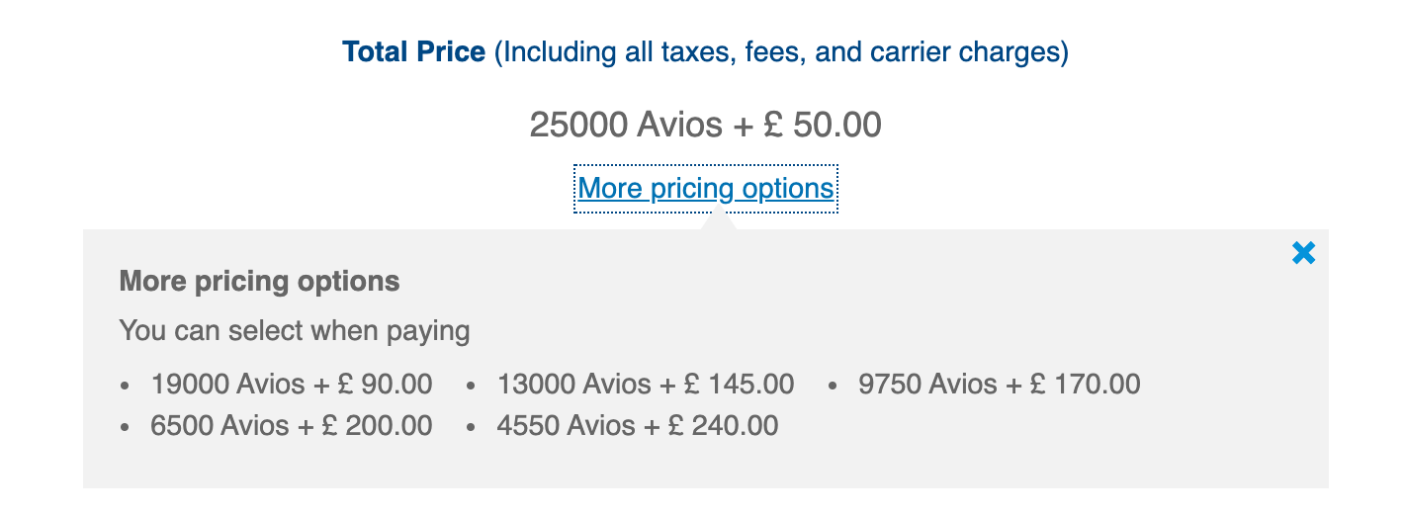Viewport: 1406px width, 518px height.
Task: Close the pricing options panel
Action: (x=1303, y=254)
